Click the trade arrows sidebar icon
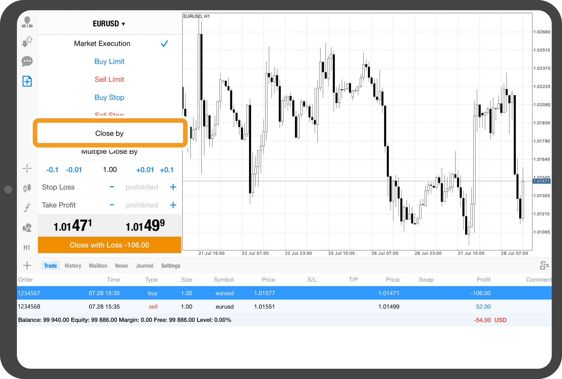Screen dimensions: 562x379 [x=27, y=42]
